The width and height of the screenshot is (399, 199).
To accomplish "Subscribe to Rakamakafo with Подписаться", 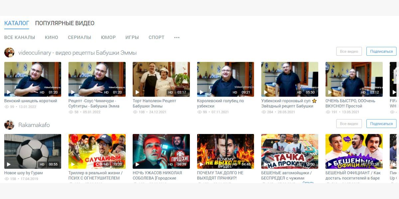I will 381,124.
